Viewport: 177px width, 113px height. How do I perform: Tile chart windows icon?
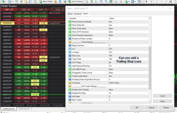[111, 1]
